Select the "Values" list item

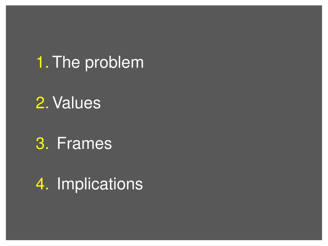77,102
